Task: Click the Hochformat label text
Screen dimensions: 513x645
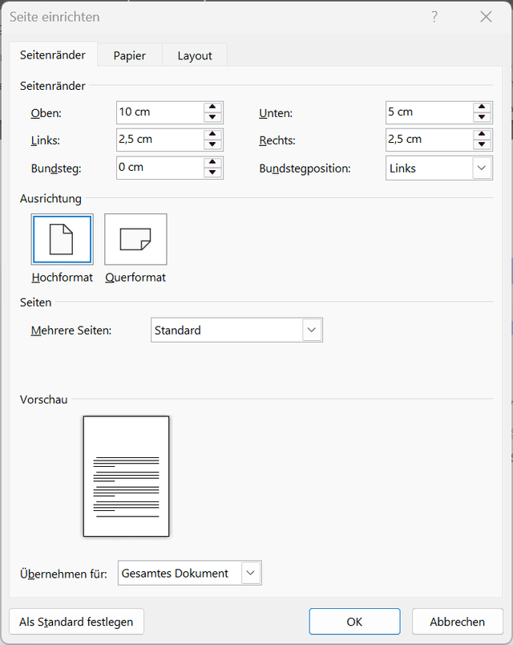Action: (x=62, y=278)
